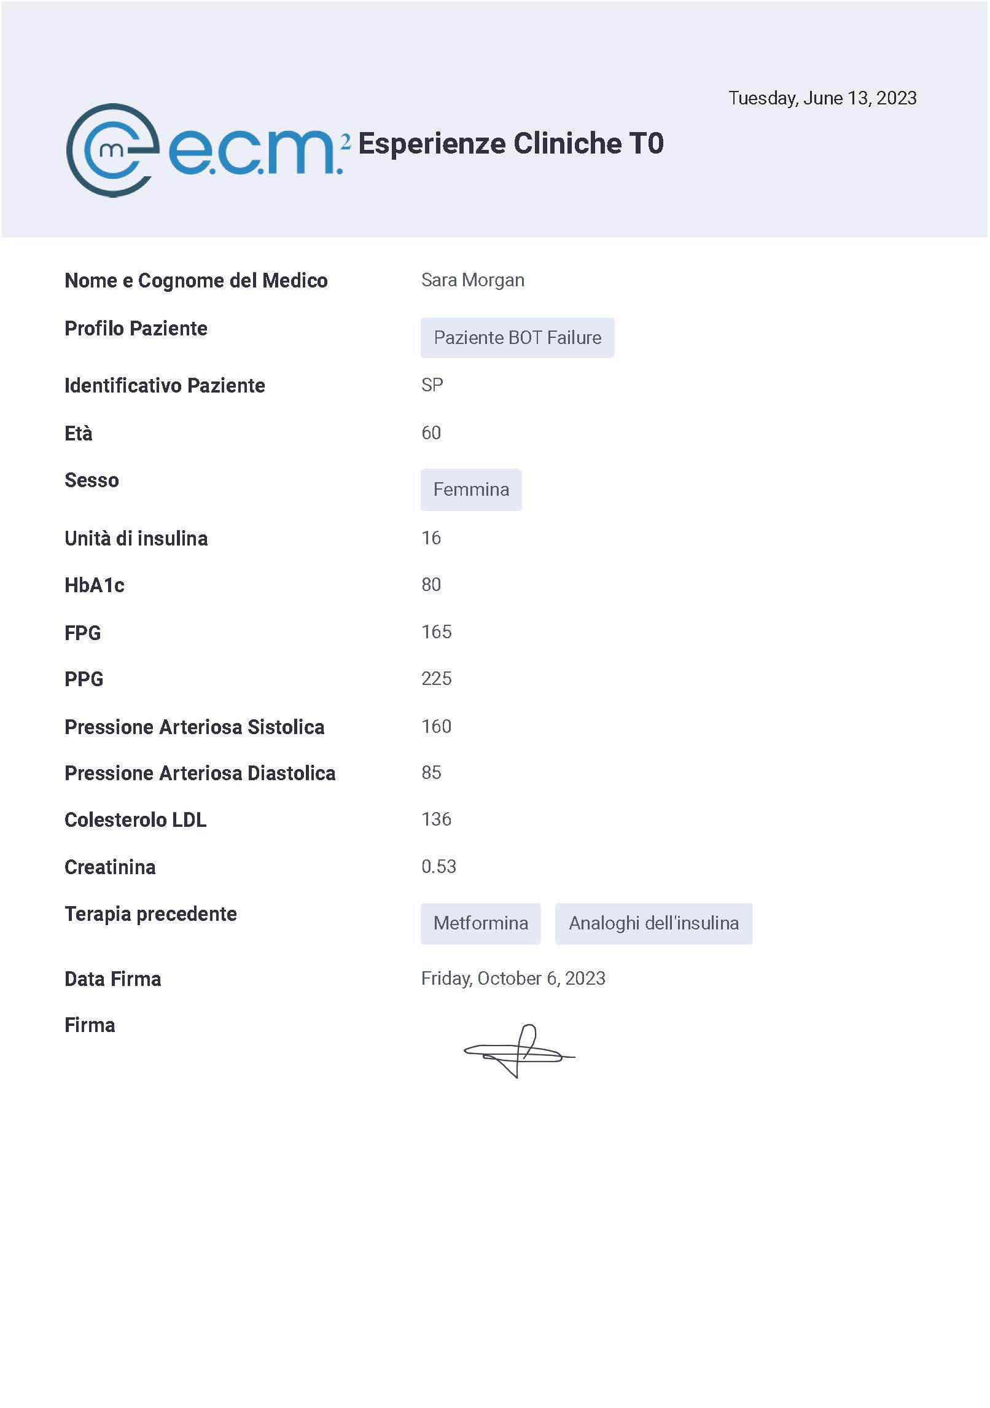The height and width of the screenshot is (1408, 990).
Task: Click the Terapia precedente label
Action: click(150, 914)
